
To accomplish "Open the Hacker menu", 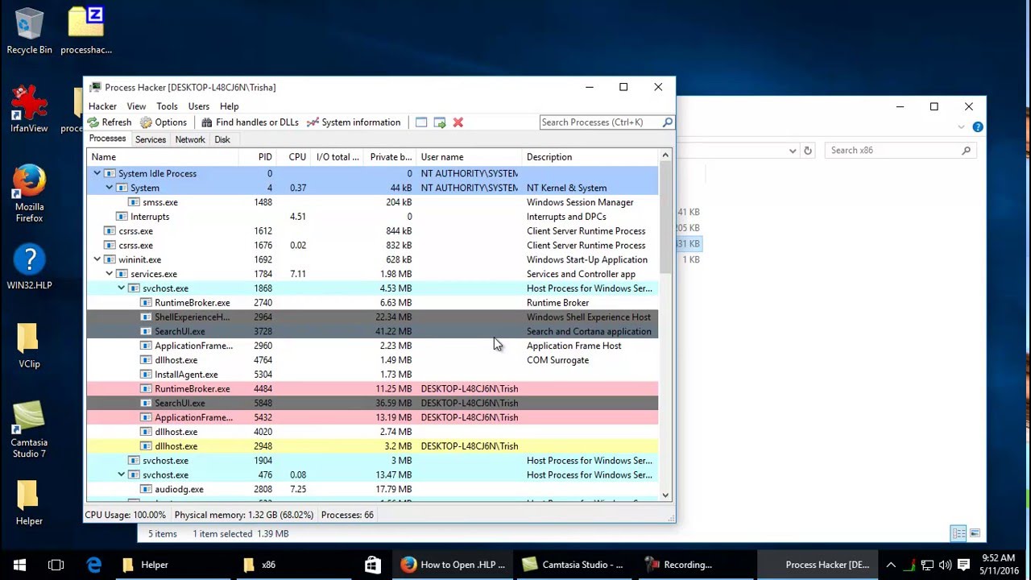I will 102,106.
